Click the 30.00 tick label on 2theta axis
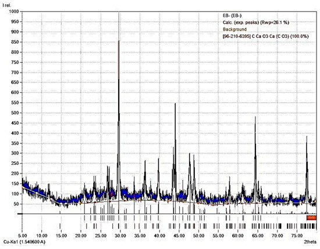320x249 pixels. [120, 236]
